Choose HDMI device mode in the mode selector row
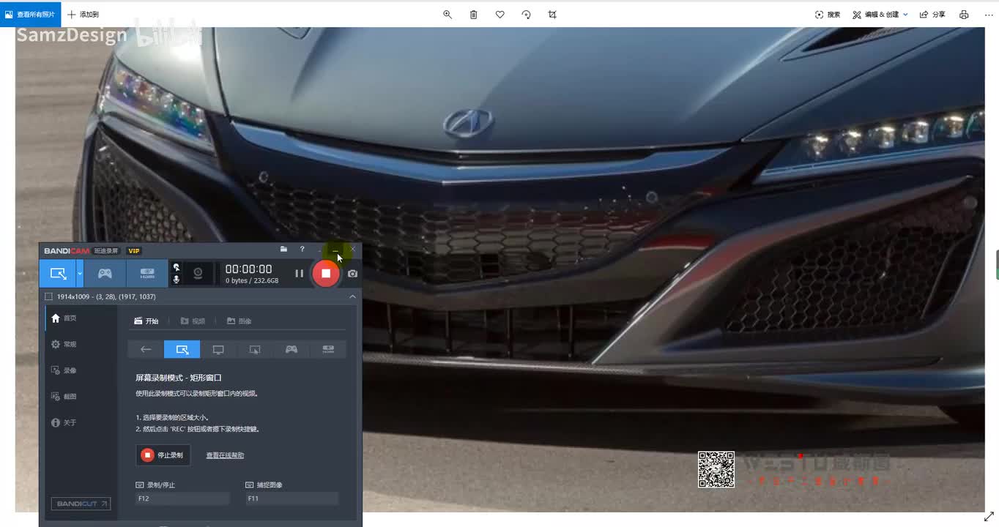This screenshot has width=999, height=527. pyautogui.click(x=328, y=349)
